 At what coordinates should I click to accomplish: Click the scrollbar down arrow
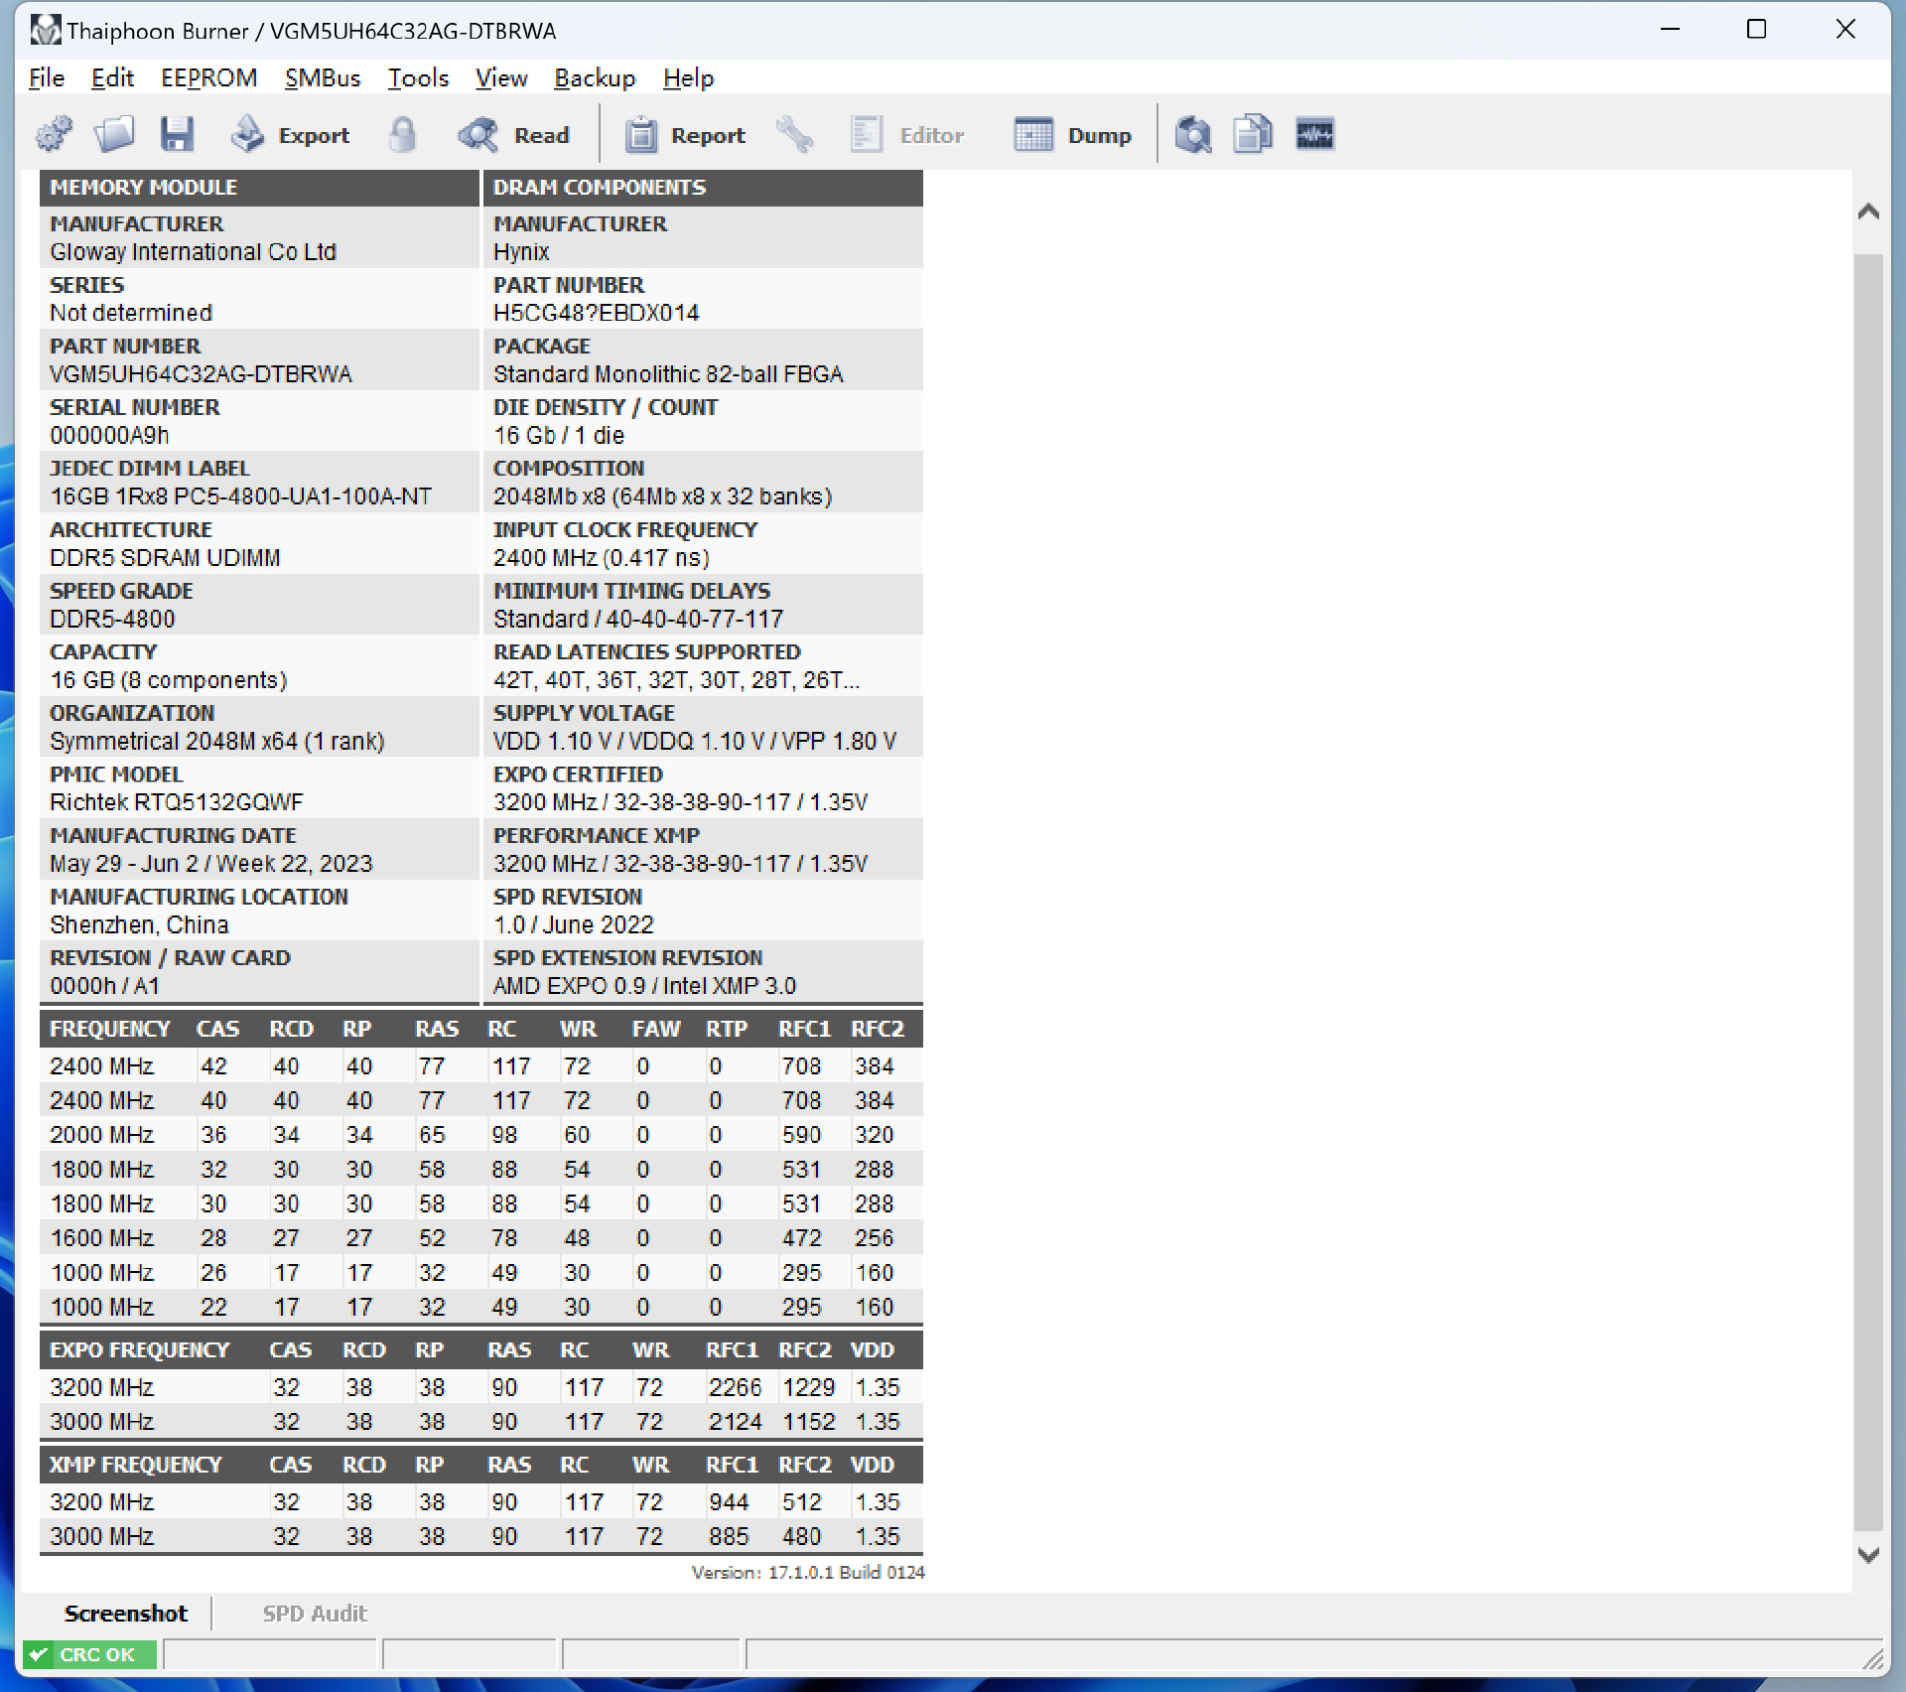coord(1868,1555)
